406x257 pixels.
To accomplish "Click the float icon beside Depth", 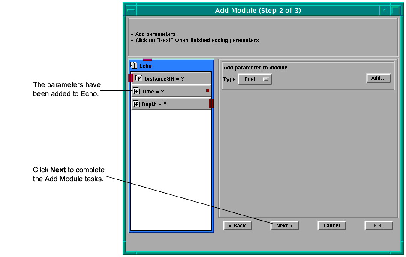I will [x=136, y=104].
